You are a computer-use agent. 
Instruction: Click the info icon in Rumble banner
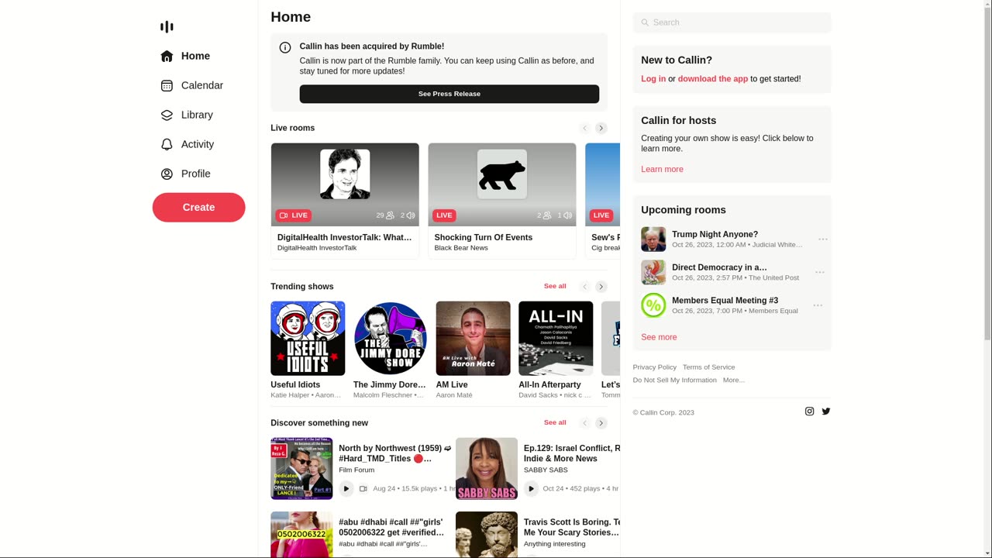click(285, 47)
